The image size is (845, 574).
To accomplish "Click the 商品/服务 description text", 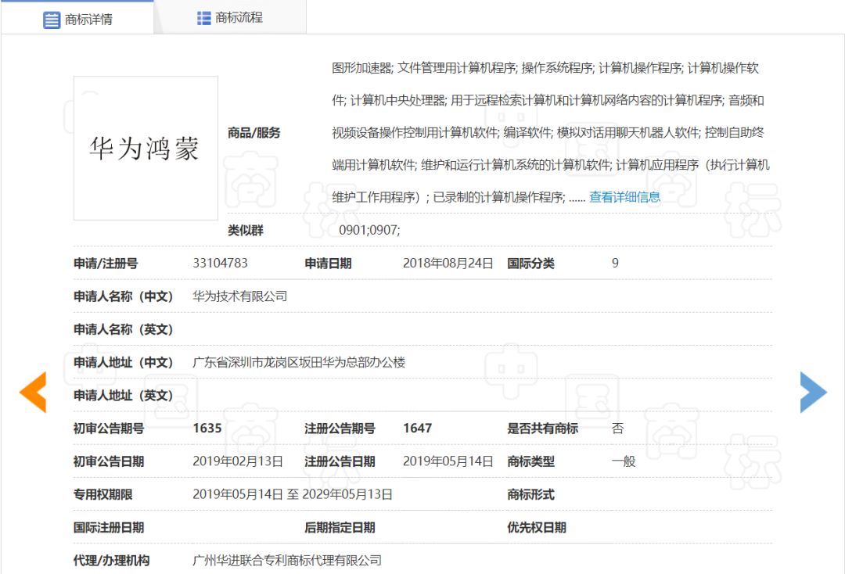I will 548,132.
